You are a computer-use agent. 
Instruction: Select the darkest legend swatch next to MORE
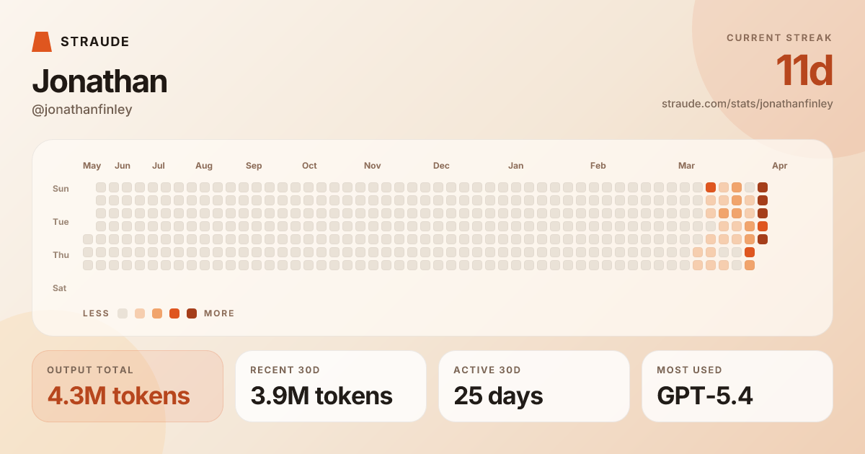tap(192, 313)
